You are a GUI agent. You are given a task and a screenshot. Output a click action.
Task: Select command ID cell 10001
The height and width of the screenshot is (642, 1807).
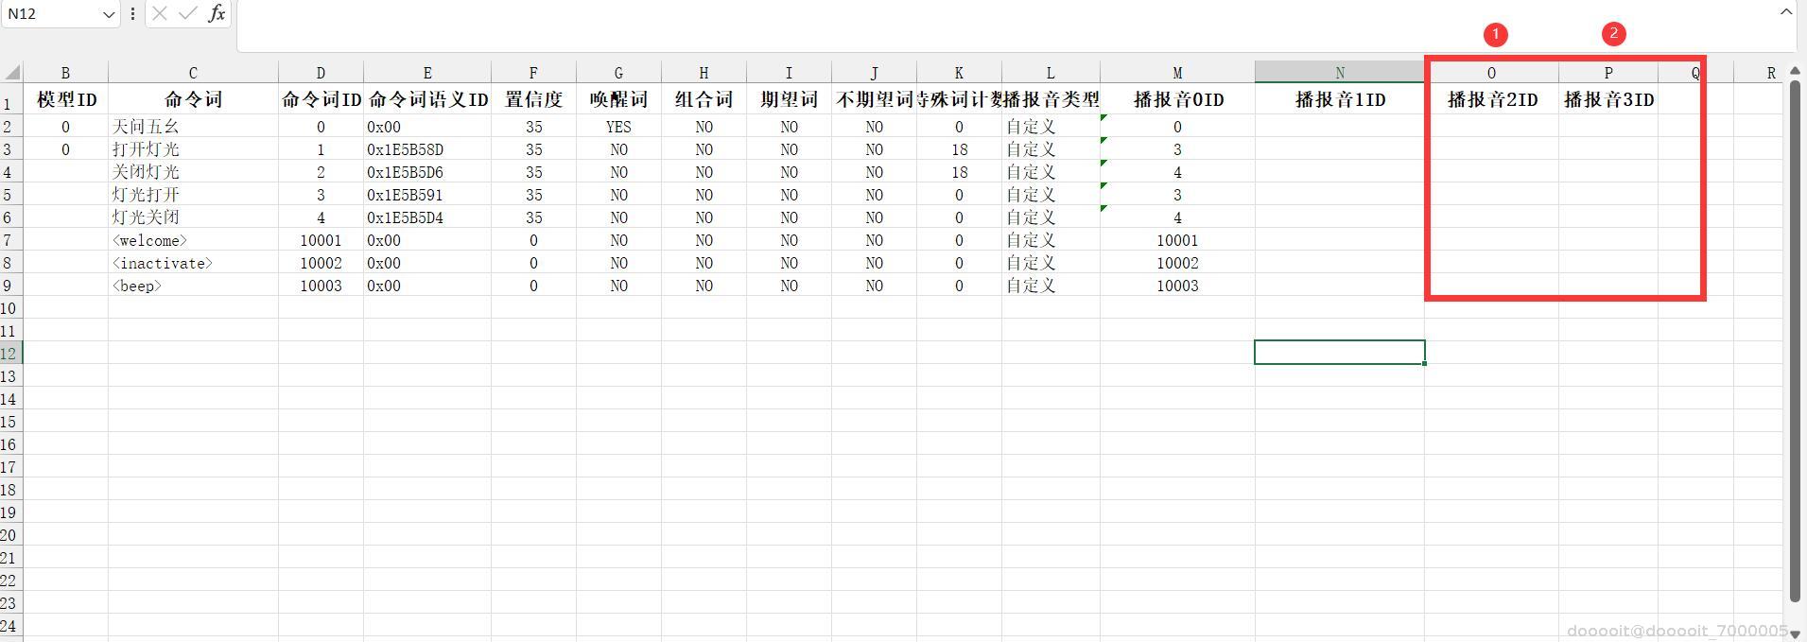(x=321, y=240)
